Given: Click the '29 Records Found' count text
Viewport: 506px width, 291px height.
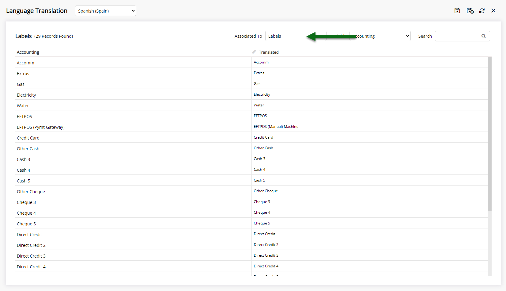Looking at the screenshot, I should [54, 36].
